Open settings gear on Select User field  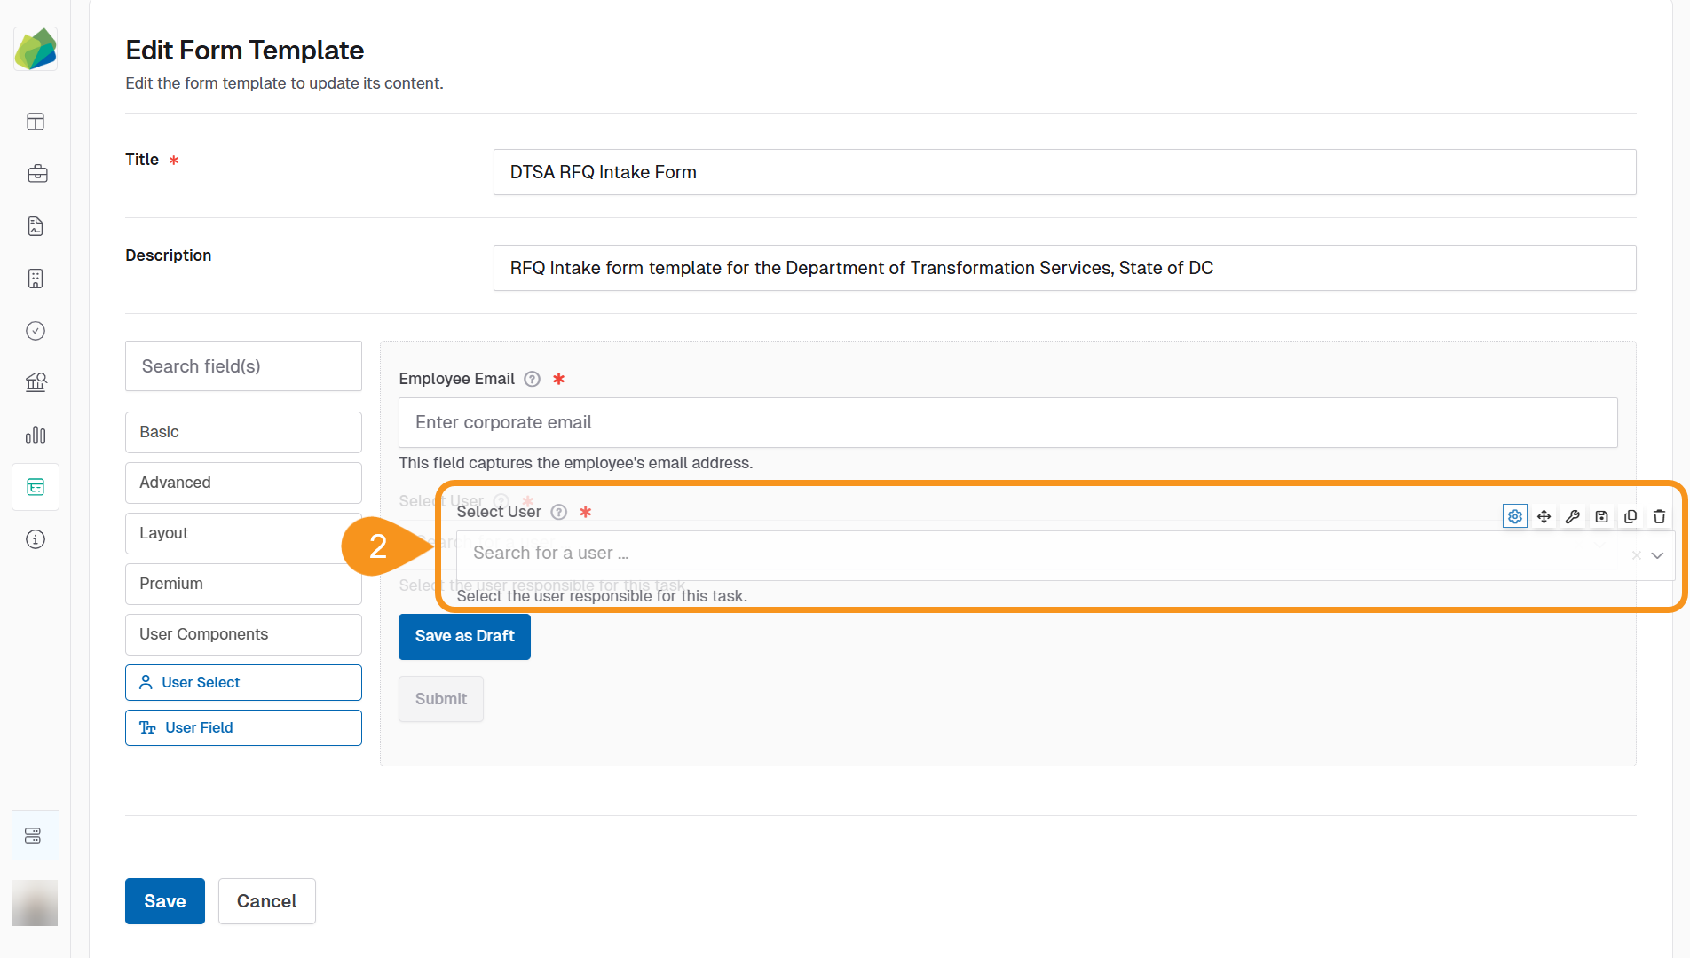coord(1514,515)
